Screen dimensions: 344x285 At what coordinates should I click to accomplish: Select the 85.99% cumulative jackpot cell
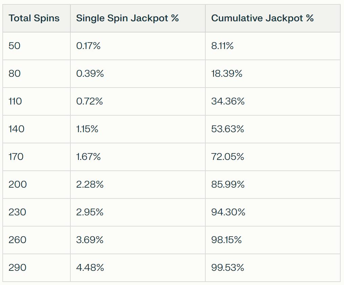click(x=228, y=185)
